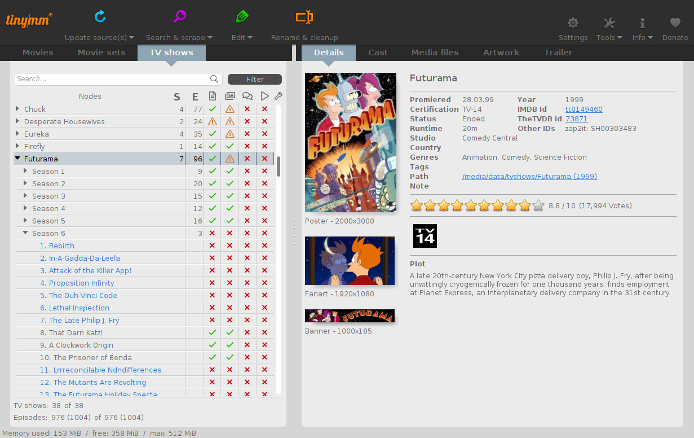Screen dimensions: 694x438
Task: Click the Futurama poster thumbnail
Action: (351, 142)
